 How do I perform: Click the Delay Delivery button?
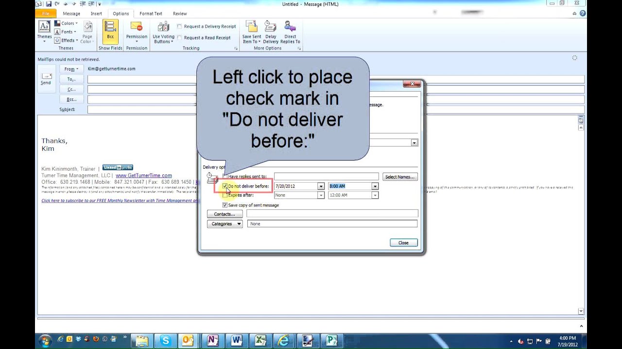tap(271, 32)
